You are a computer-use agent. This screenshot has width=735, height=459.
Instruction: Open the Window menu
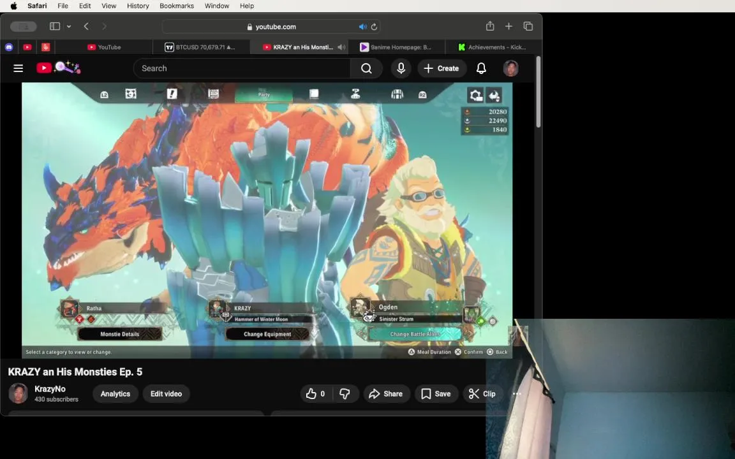pos(216,6)
